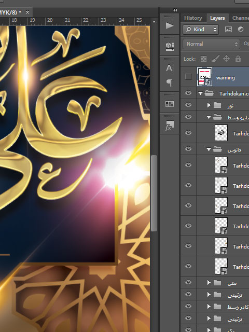Open the Paragraph panel icon
This screenshot has height=332, width=249.
pyautogui.click(x=170, y=82)
